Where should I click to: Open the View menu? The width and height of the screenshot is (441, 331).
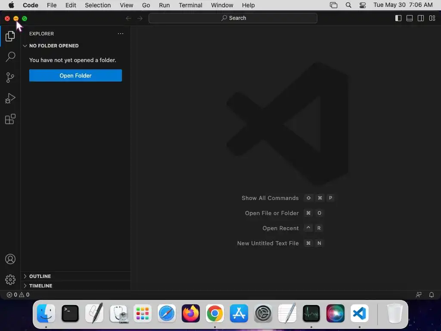coord(127,5)
